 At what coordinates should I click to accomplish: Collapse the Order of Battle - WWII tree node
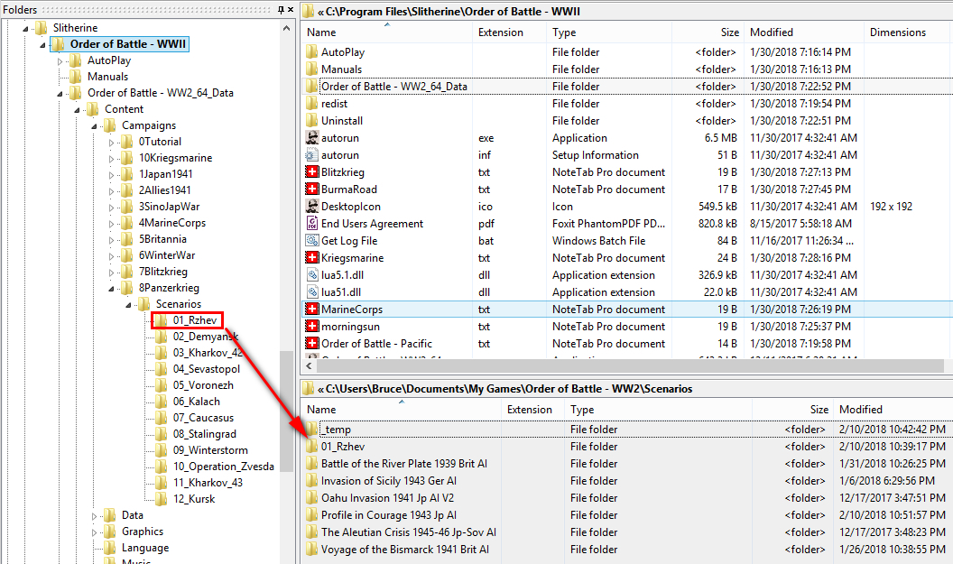(x=42, y=45)
